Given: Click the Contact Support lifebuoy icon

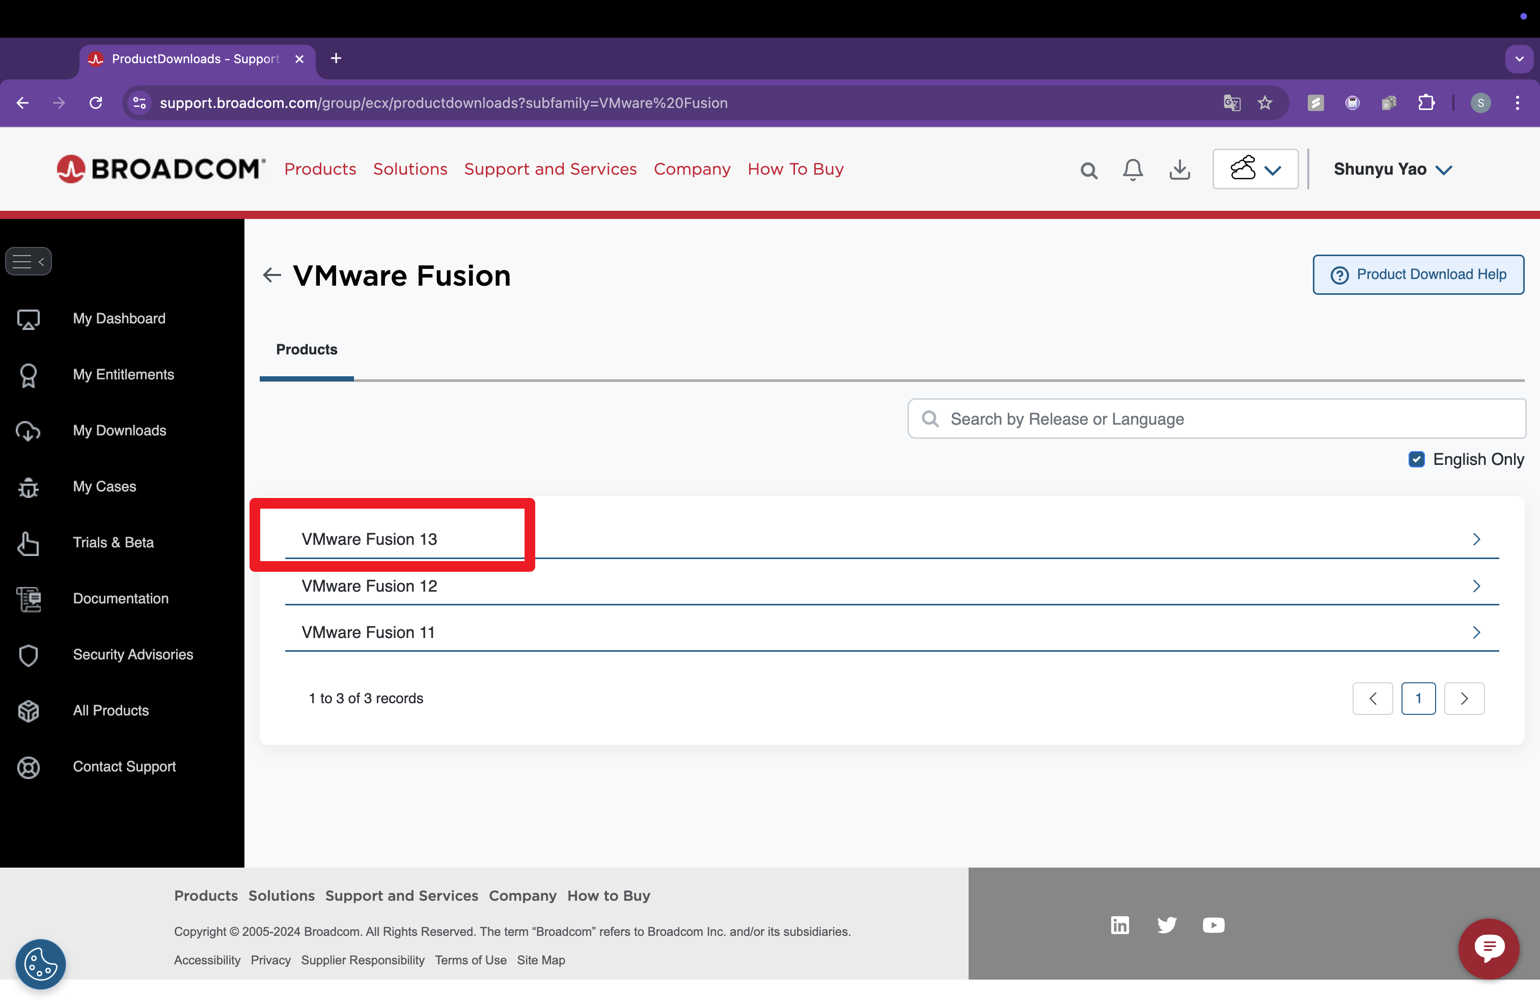Looking at the screenshot, I should click(29, 767).
